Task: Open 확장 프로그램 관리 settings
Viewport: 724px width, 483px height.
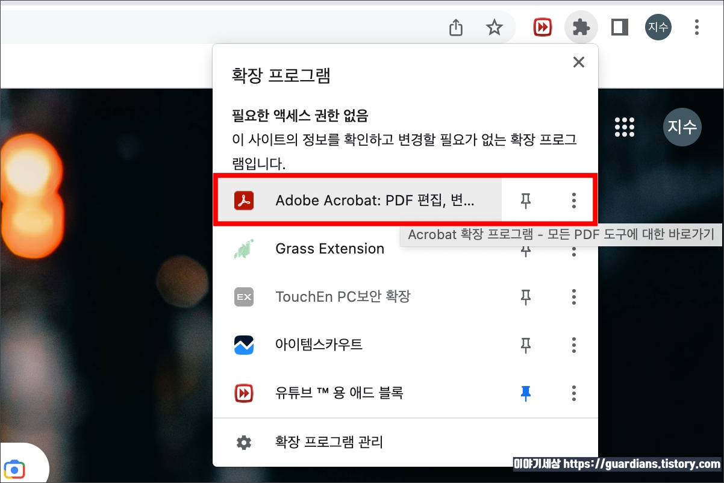Action: (x=405, y=443)
